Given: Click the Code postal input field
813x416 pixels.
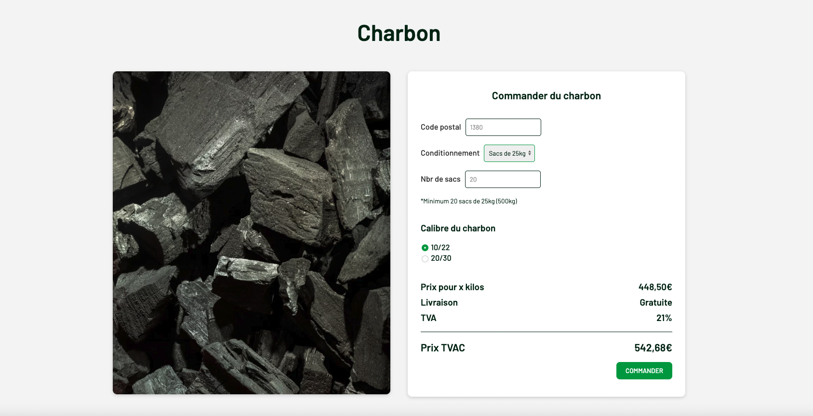Looking at the screenshot, I should [x=503, y=127].
